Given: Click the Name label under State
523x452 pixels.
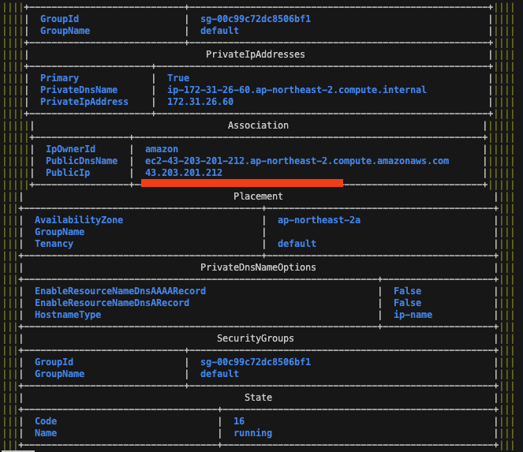Looking at the screenshot, I should coord(46,433).
